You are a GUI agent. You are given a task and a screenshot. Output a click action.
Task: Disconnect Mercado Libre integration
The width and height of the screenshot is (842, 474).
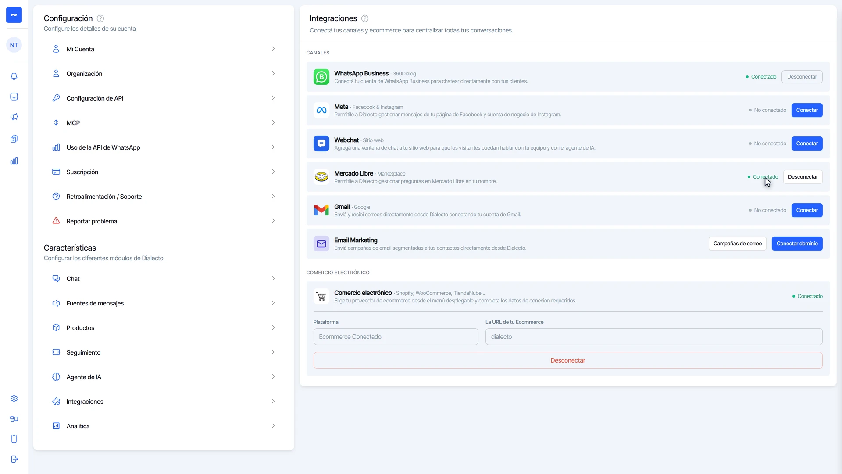tap(803, 177)
